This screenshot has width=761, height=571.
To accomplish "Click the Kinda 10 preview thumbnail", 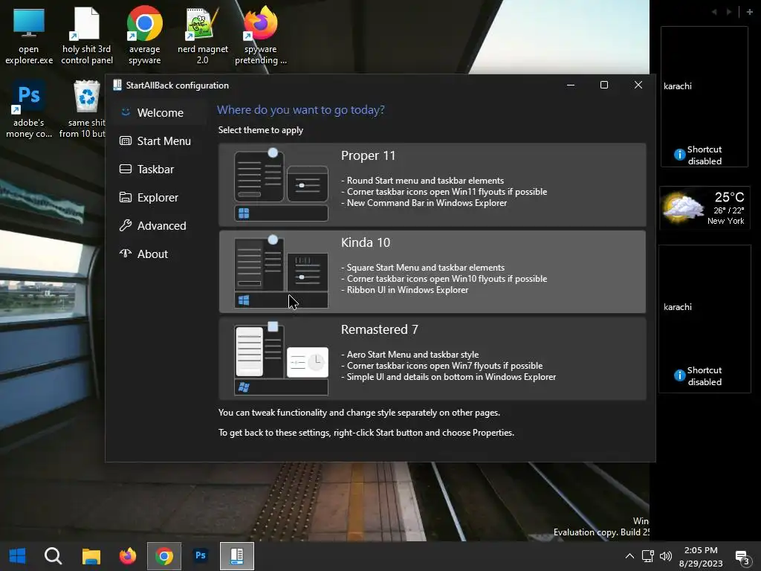I will pyautogui.click(x=281, y=271).
